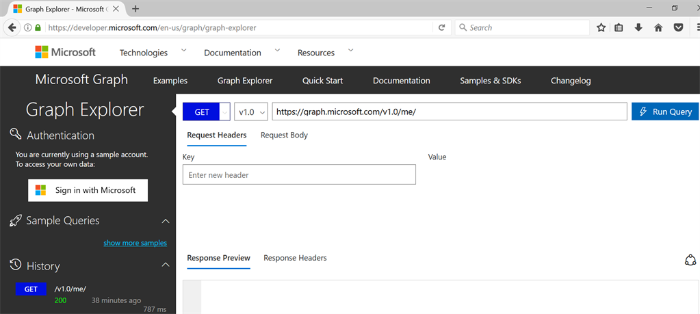Click the Pocket save icon

coord(678,27)
